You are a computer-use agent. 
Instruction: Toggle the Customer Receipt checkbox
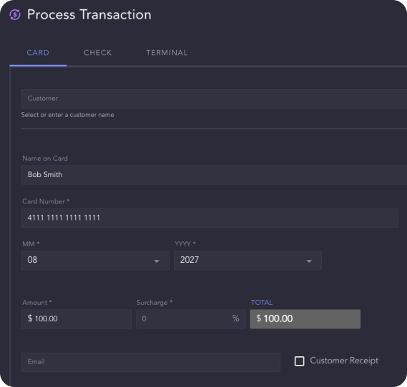[x=299, y=361]
